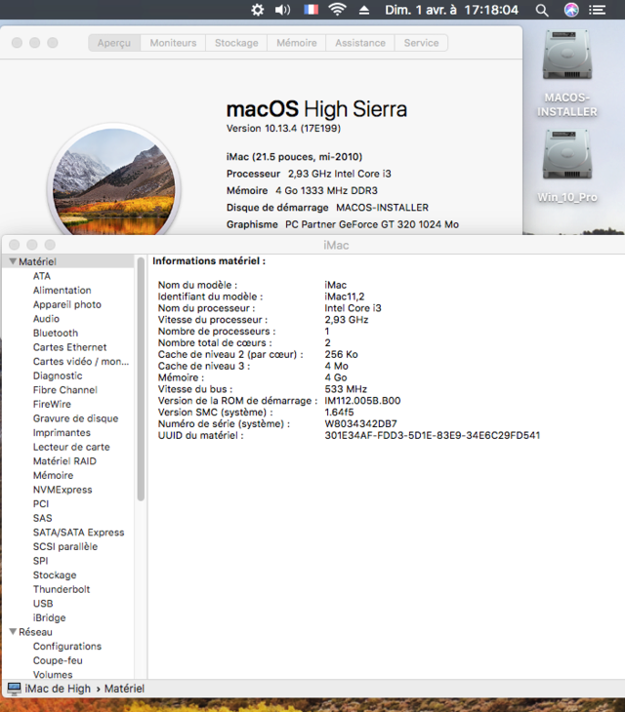Viewport: 625px width, 712px height.
Task: Open the gear menu bar icon
Action: (x=257, y=10)
